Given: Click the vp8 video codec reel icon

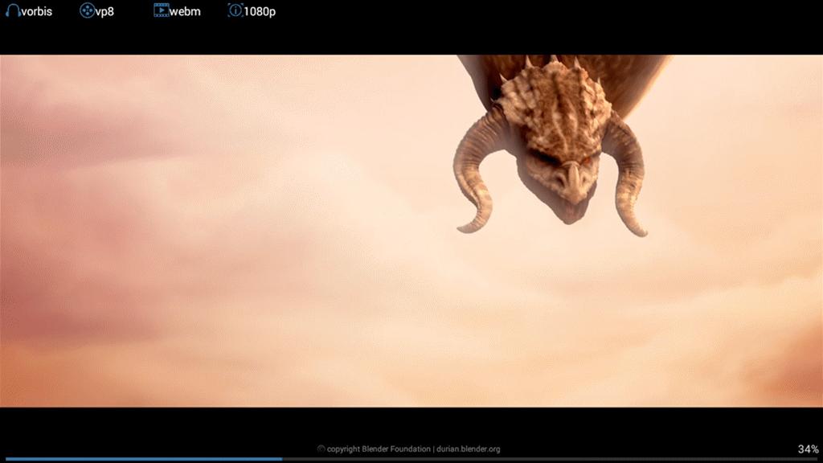Looking at the screenshot, I should 87,11.
